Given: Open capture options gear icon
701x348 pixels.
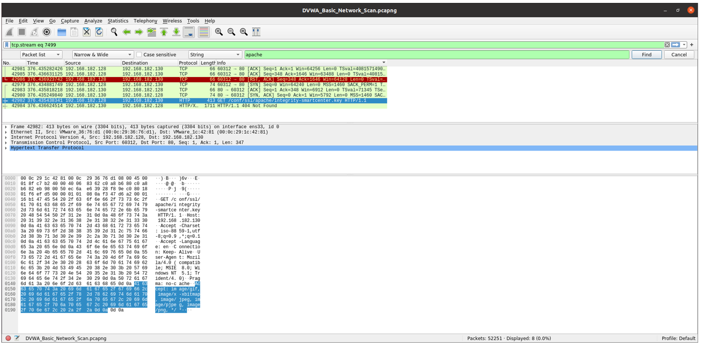Looking at the screenshot, I should tap(47, 32).
